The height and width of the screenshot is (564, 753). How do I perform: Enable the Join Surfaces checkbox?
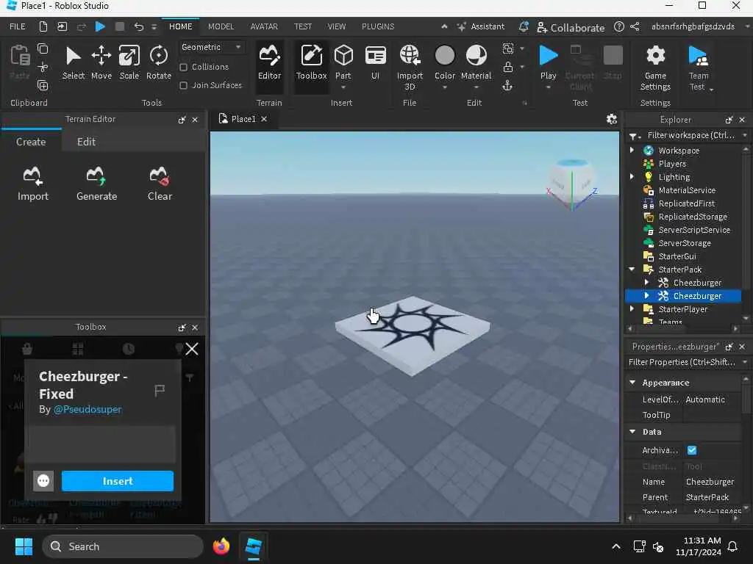(183, 85)
